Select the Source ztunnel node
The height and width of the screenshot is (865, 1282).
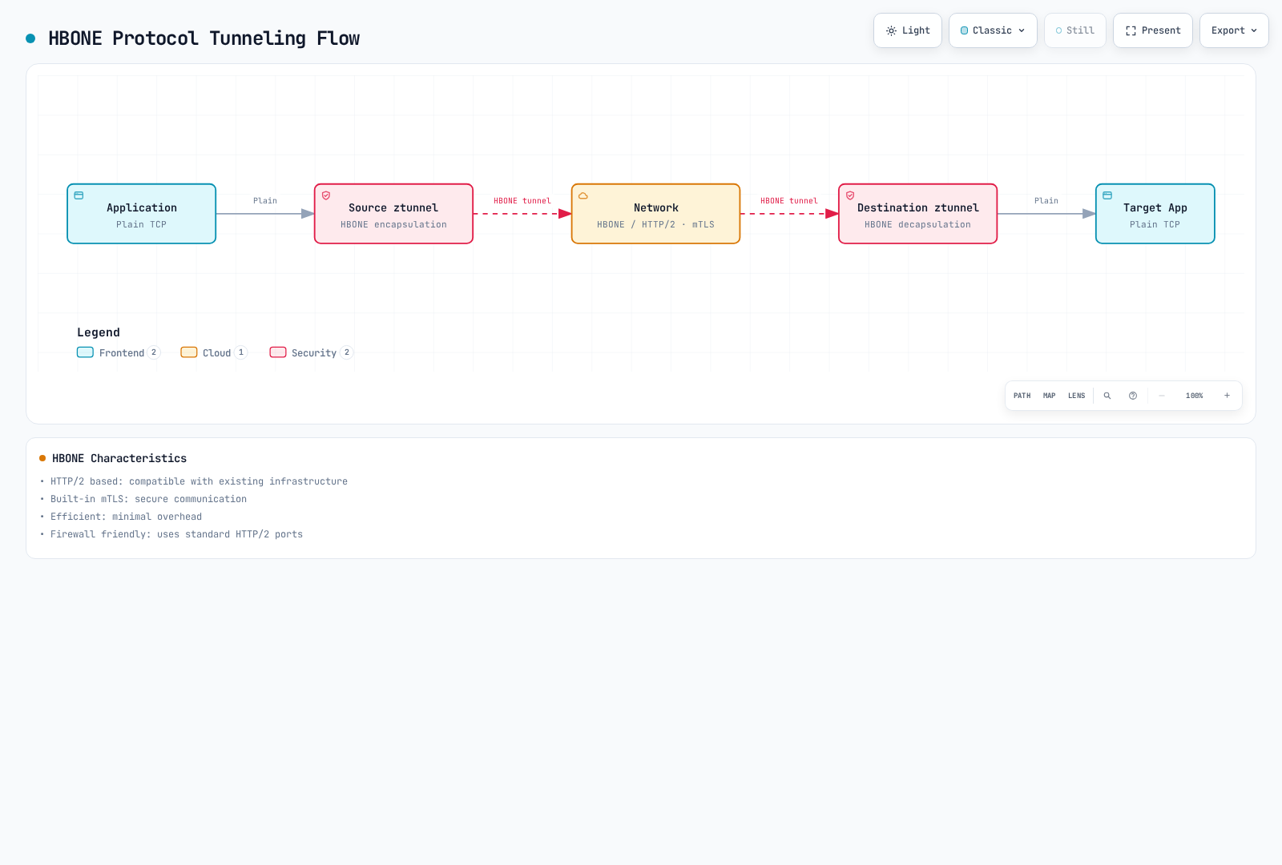(393, 214)
